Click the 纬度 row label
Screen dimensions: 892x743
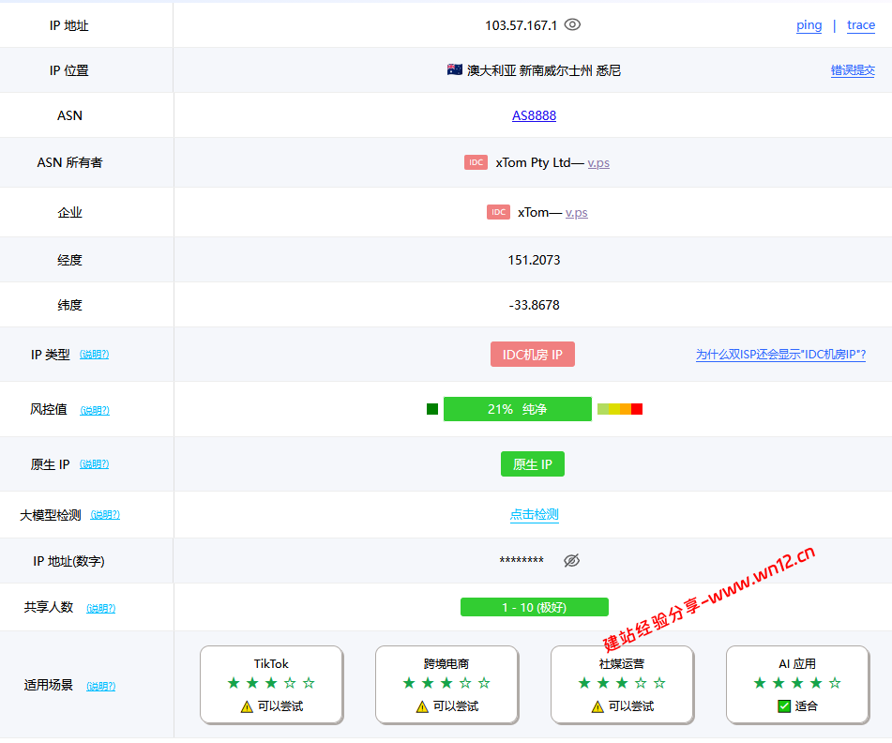point(69,305)
